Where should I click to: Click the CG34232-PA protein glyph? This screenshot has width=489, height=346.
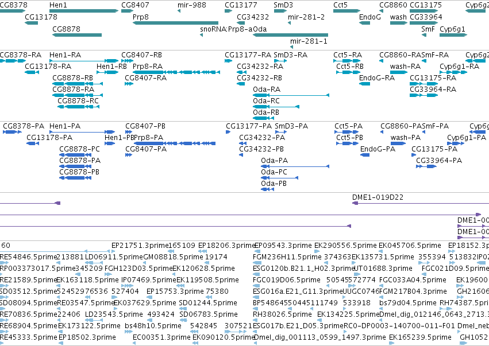click(x=243, y=143)
